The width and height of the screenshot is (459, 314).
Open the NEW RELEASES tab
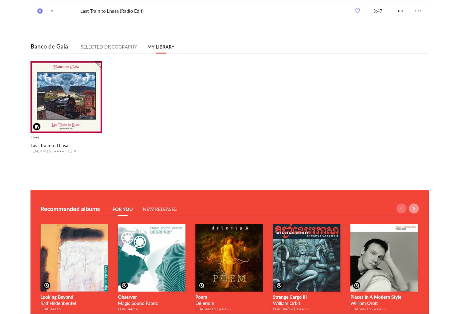tap(160, 209)
